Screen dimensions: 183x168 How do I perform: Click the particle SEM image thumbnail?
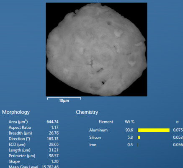[96, 50]
